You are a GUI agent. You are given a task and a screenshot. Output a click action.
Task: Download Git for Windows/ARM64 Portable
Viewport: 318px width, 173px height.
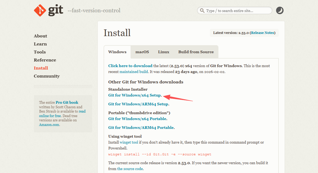coord(141,128)
